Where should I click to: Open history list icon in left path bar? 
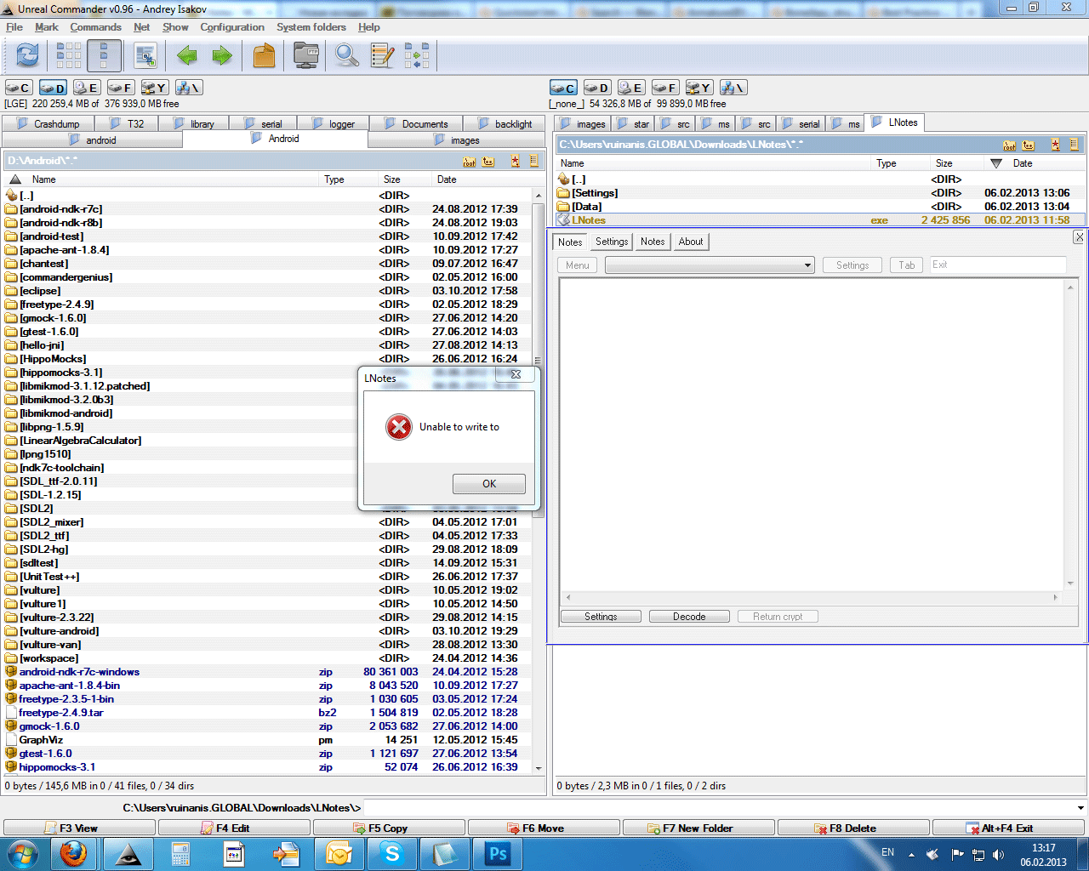coord(534,161)
